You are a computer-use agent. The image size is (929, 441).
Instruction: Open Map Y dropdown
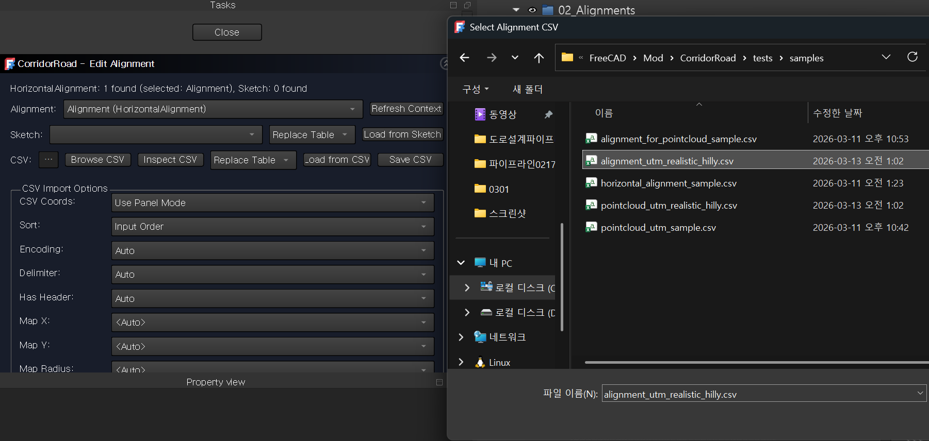[x=272, y=347]
